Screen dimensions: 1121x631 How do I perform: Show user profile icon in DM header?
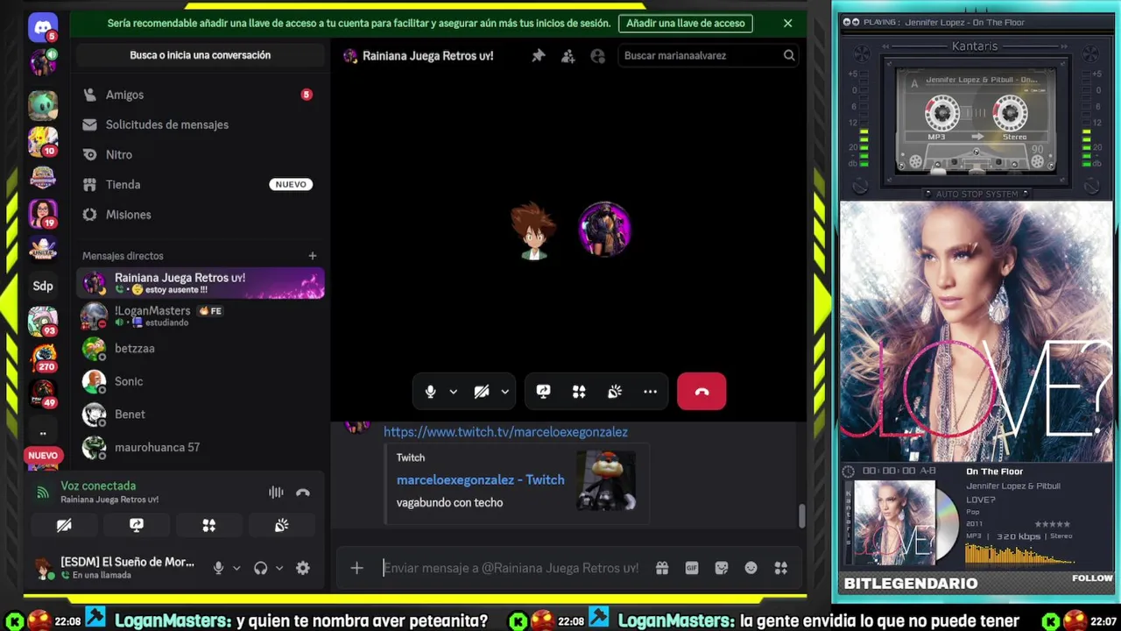pyautogui.click(x=598, y=55)
